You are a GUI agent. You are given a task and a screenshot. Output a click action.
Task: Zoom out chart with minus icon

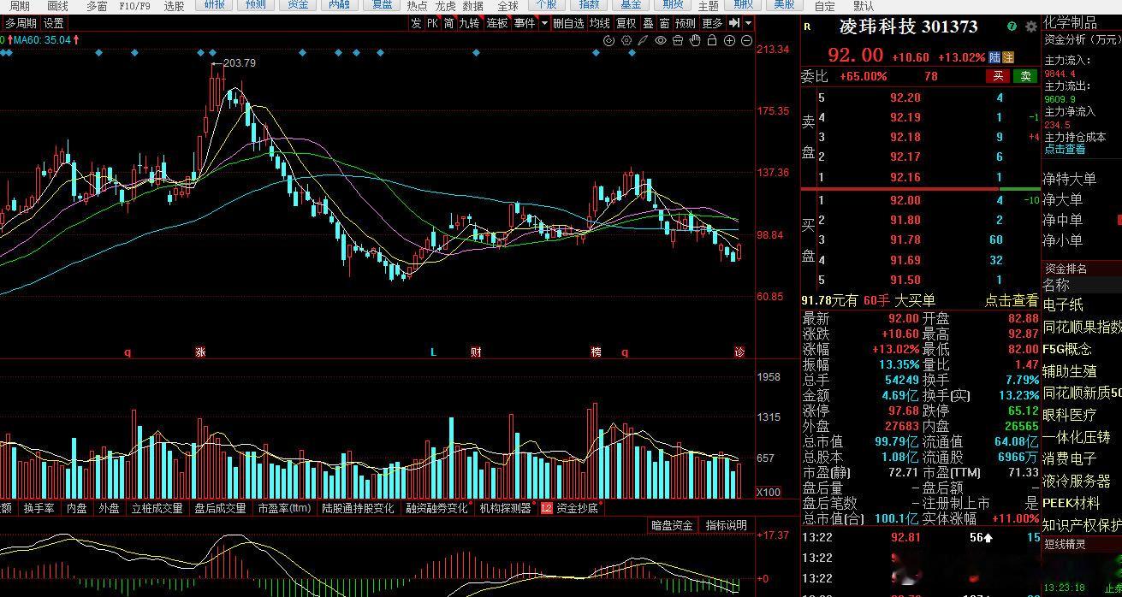coord(747,40)
